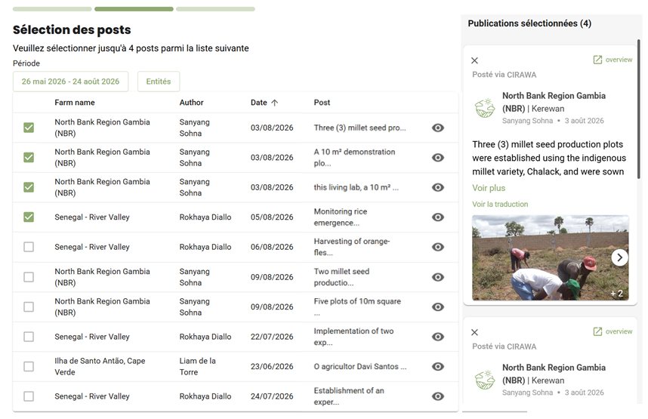Image resolution: width=648 pixels, height=419 pixels.
Task: Preview the 'Three (3) millet seed pro...' post via eye icon
Action: 437,128
